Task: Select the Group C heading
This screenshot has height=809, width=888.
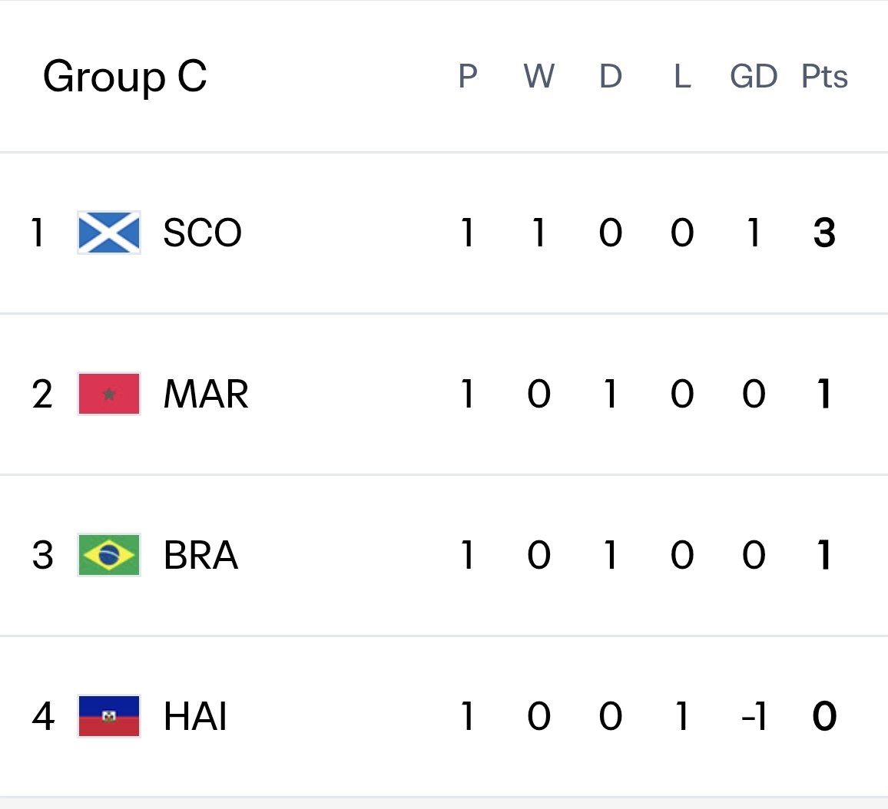Action: pyautogui.click(x=125, y=77)
